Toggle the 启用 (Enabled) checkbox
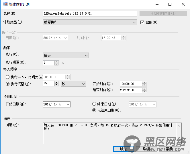Screen dimensions: 190x154 [142, 22]
